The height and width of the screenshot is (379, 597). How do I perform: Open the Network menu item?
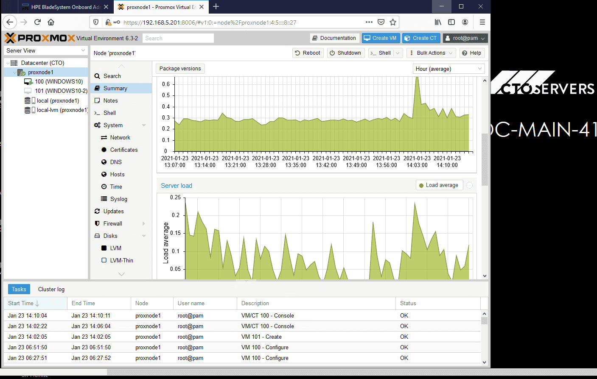pyautogui.click(x=121, y=138)
